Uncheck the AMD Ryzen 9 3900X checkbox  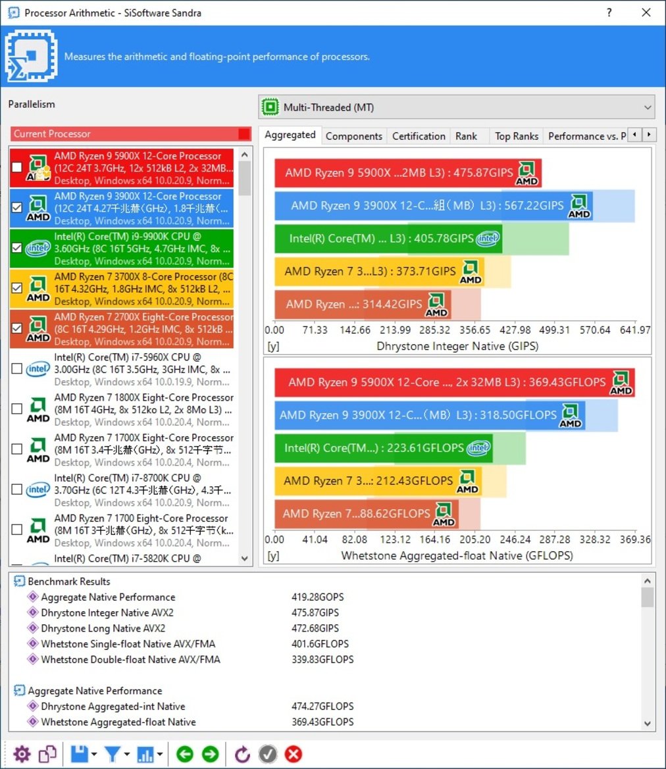[x=17, y=207]
